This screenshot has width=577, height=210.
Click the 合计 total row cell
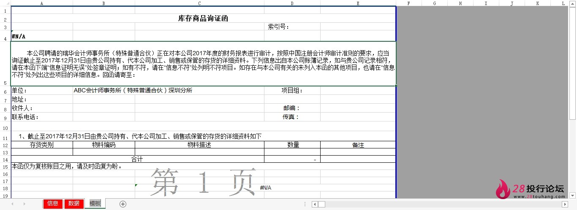tap(137, 159)
